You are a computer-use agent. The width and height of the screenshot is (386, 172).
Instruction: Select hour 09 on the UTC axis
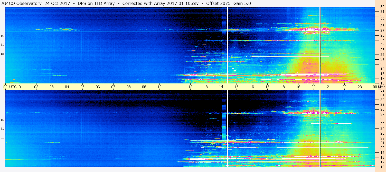144,87
